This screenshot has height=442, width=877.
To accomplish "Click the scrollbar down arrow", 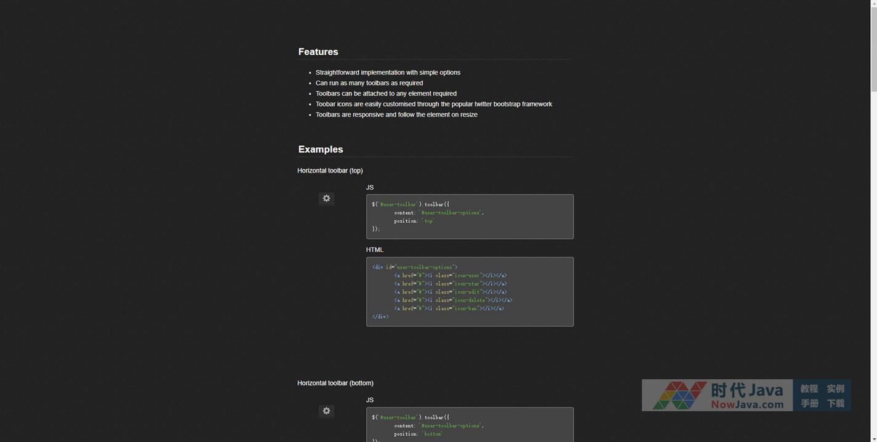I will (873, 438).
